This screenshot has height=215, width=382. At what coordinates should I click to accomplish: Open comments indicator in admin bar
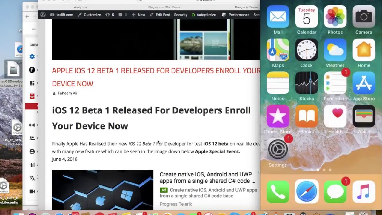122,15
